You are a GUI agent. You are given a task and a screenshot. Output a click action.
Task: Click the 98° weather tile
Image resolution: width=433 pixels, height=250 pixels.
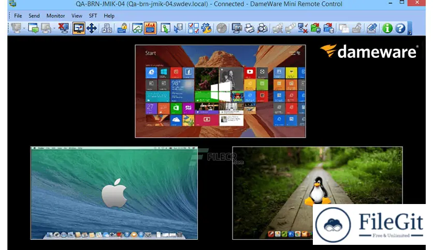182,91
